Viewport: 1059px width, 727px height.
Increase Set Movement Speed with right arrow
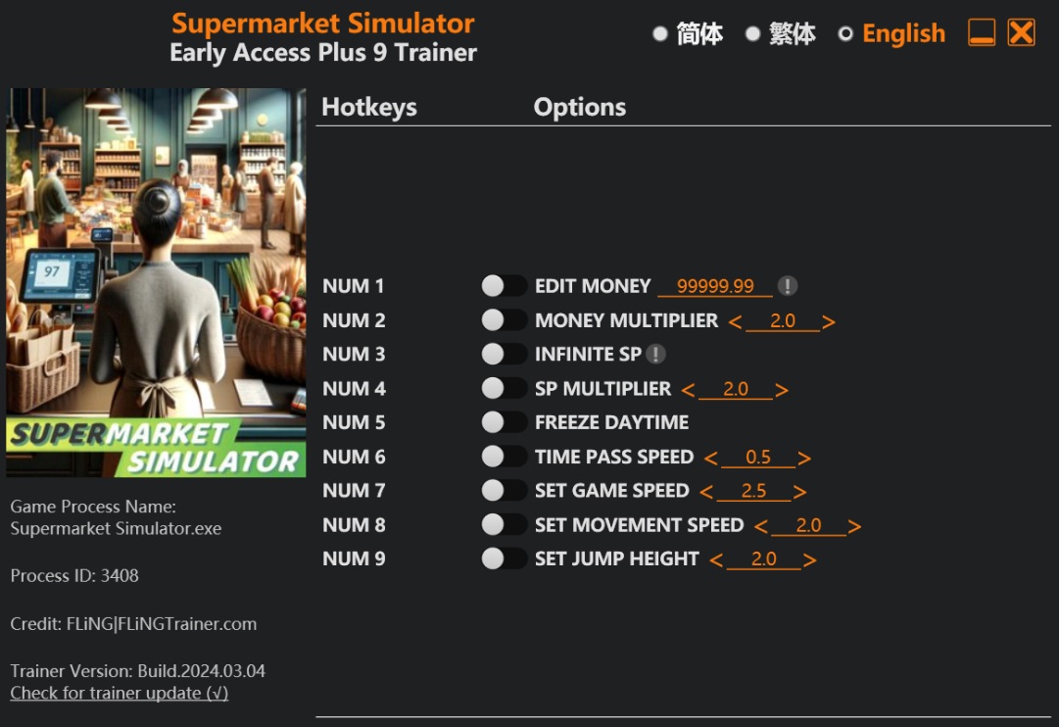(854, 526)
